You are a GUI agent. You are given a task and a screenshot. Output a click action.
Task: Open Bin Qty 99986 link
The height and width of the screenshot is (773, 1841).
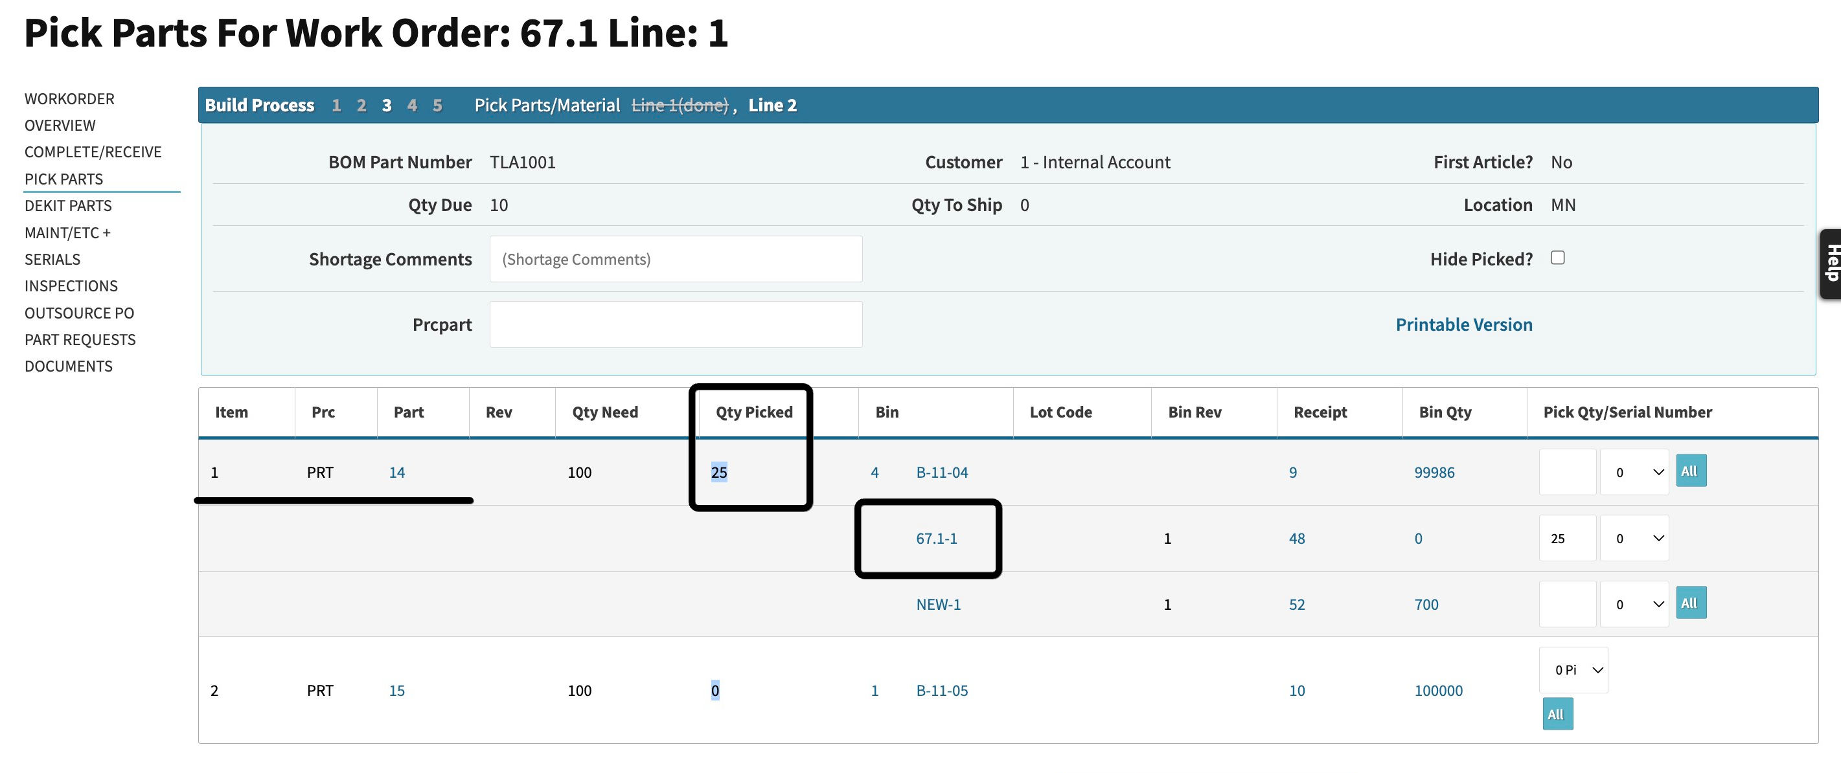[1434, 472]
